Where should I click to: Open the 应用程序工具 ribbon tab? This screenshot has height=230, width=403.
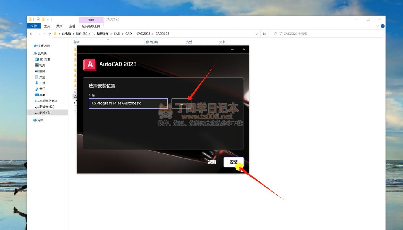pos(91,26)
